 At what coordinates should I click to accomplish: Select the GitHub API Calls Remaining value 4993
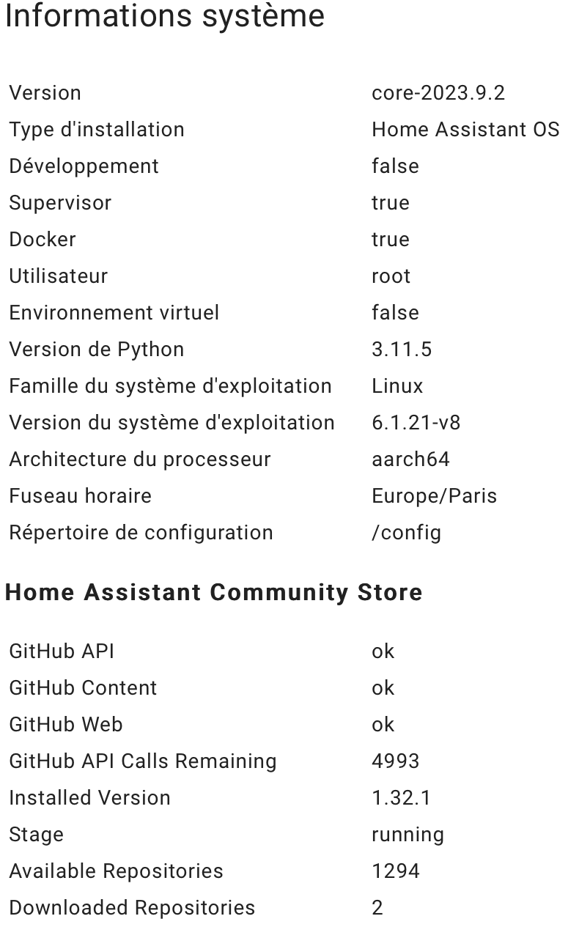pyautogui.click(x=396, y=761)
